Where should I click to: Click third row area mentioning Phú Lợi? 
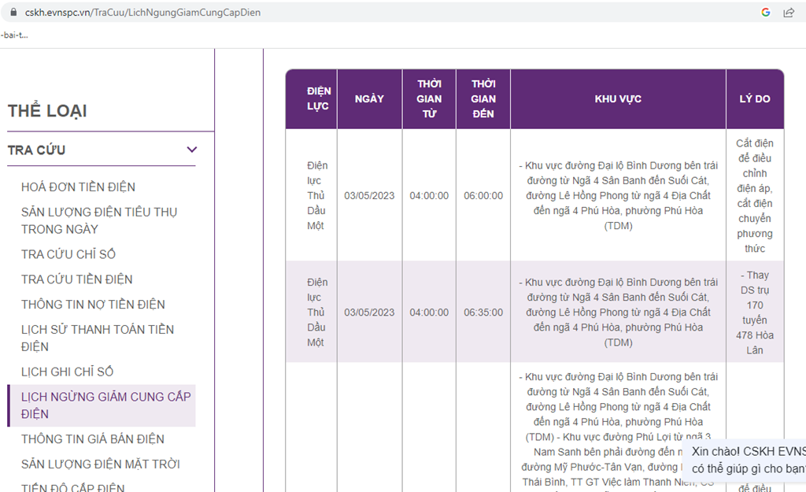(618, 429)
